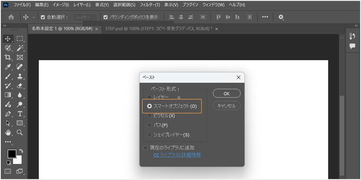Align horizontal centers in options bar
The width and height of the screenshot is (361, 180).
pyautogui.click(x=181, y=17)
